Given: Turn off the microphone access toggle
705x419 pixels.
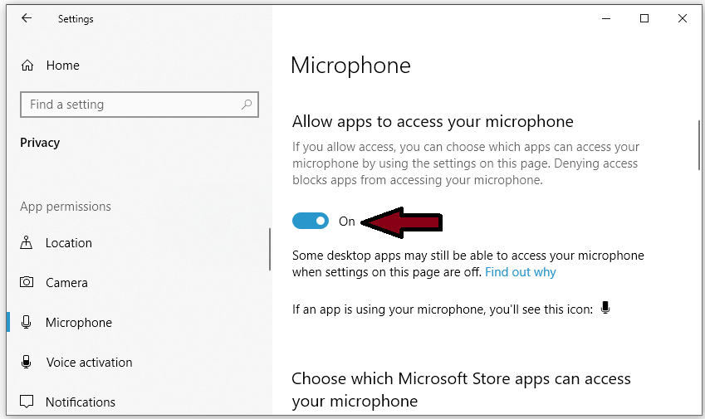Looking at the screenshot, I should click(x=311, y=221).
